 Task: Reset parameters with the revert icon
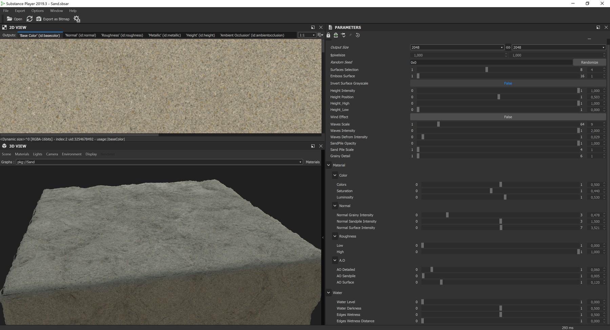tap(358, 35)
